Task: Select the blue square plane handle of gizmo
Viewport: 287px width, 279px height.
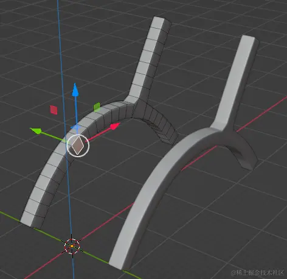Action: coord(75,127)
